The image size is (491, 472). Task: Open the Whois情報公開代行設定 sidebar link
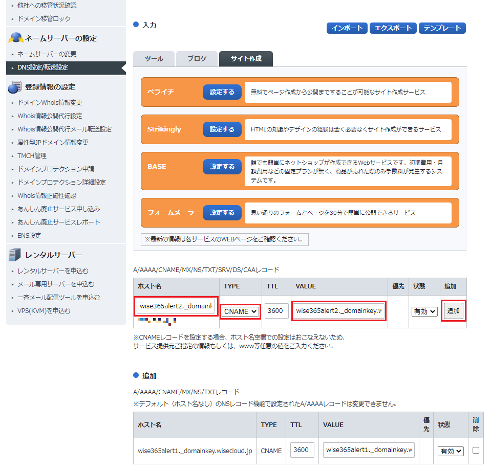pos(50,116)
